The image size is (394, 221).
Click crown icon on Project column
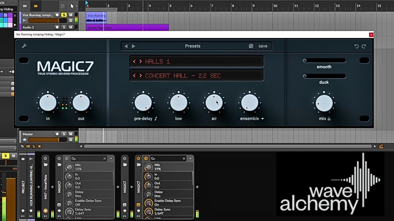(23, 159)
